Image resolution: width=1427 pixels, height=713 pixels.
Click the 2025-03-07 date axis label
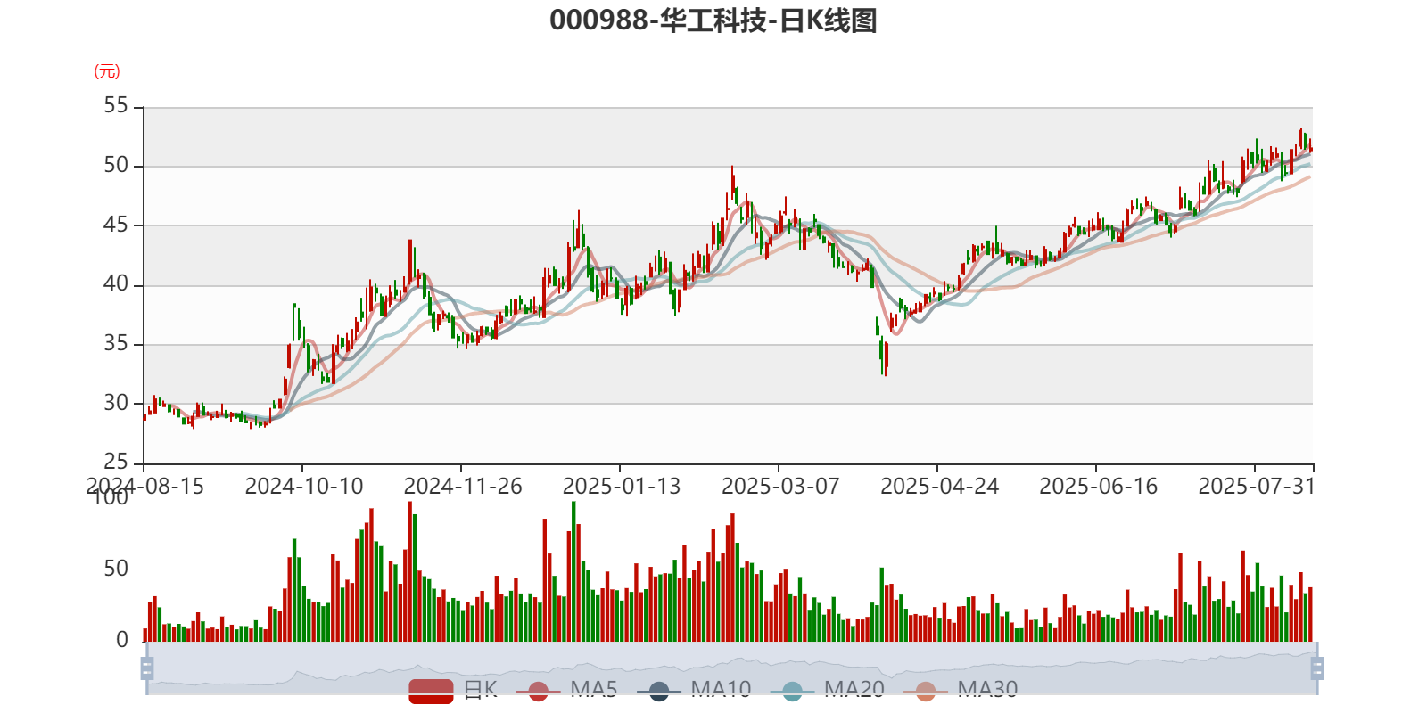(x=780, y=487)
